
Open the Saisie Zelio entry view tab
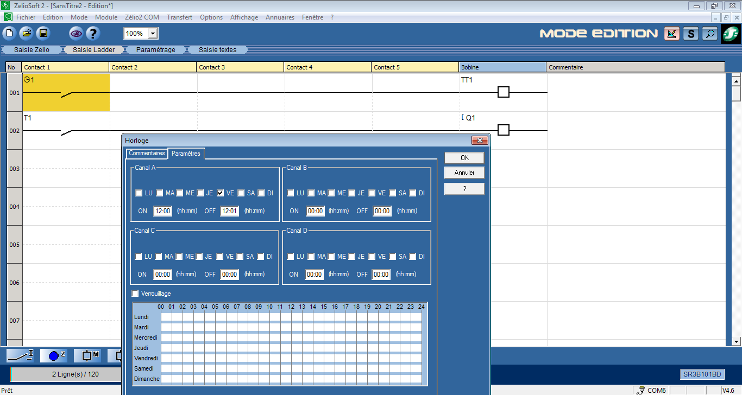[32, 49]
